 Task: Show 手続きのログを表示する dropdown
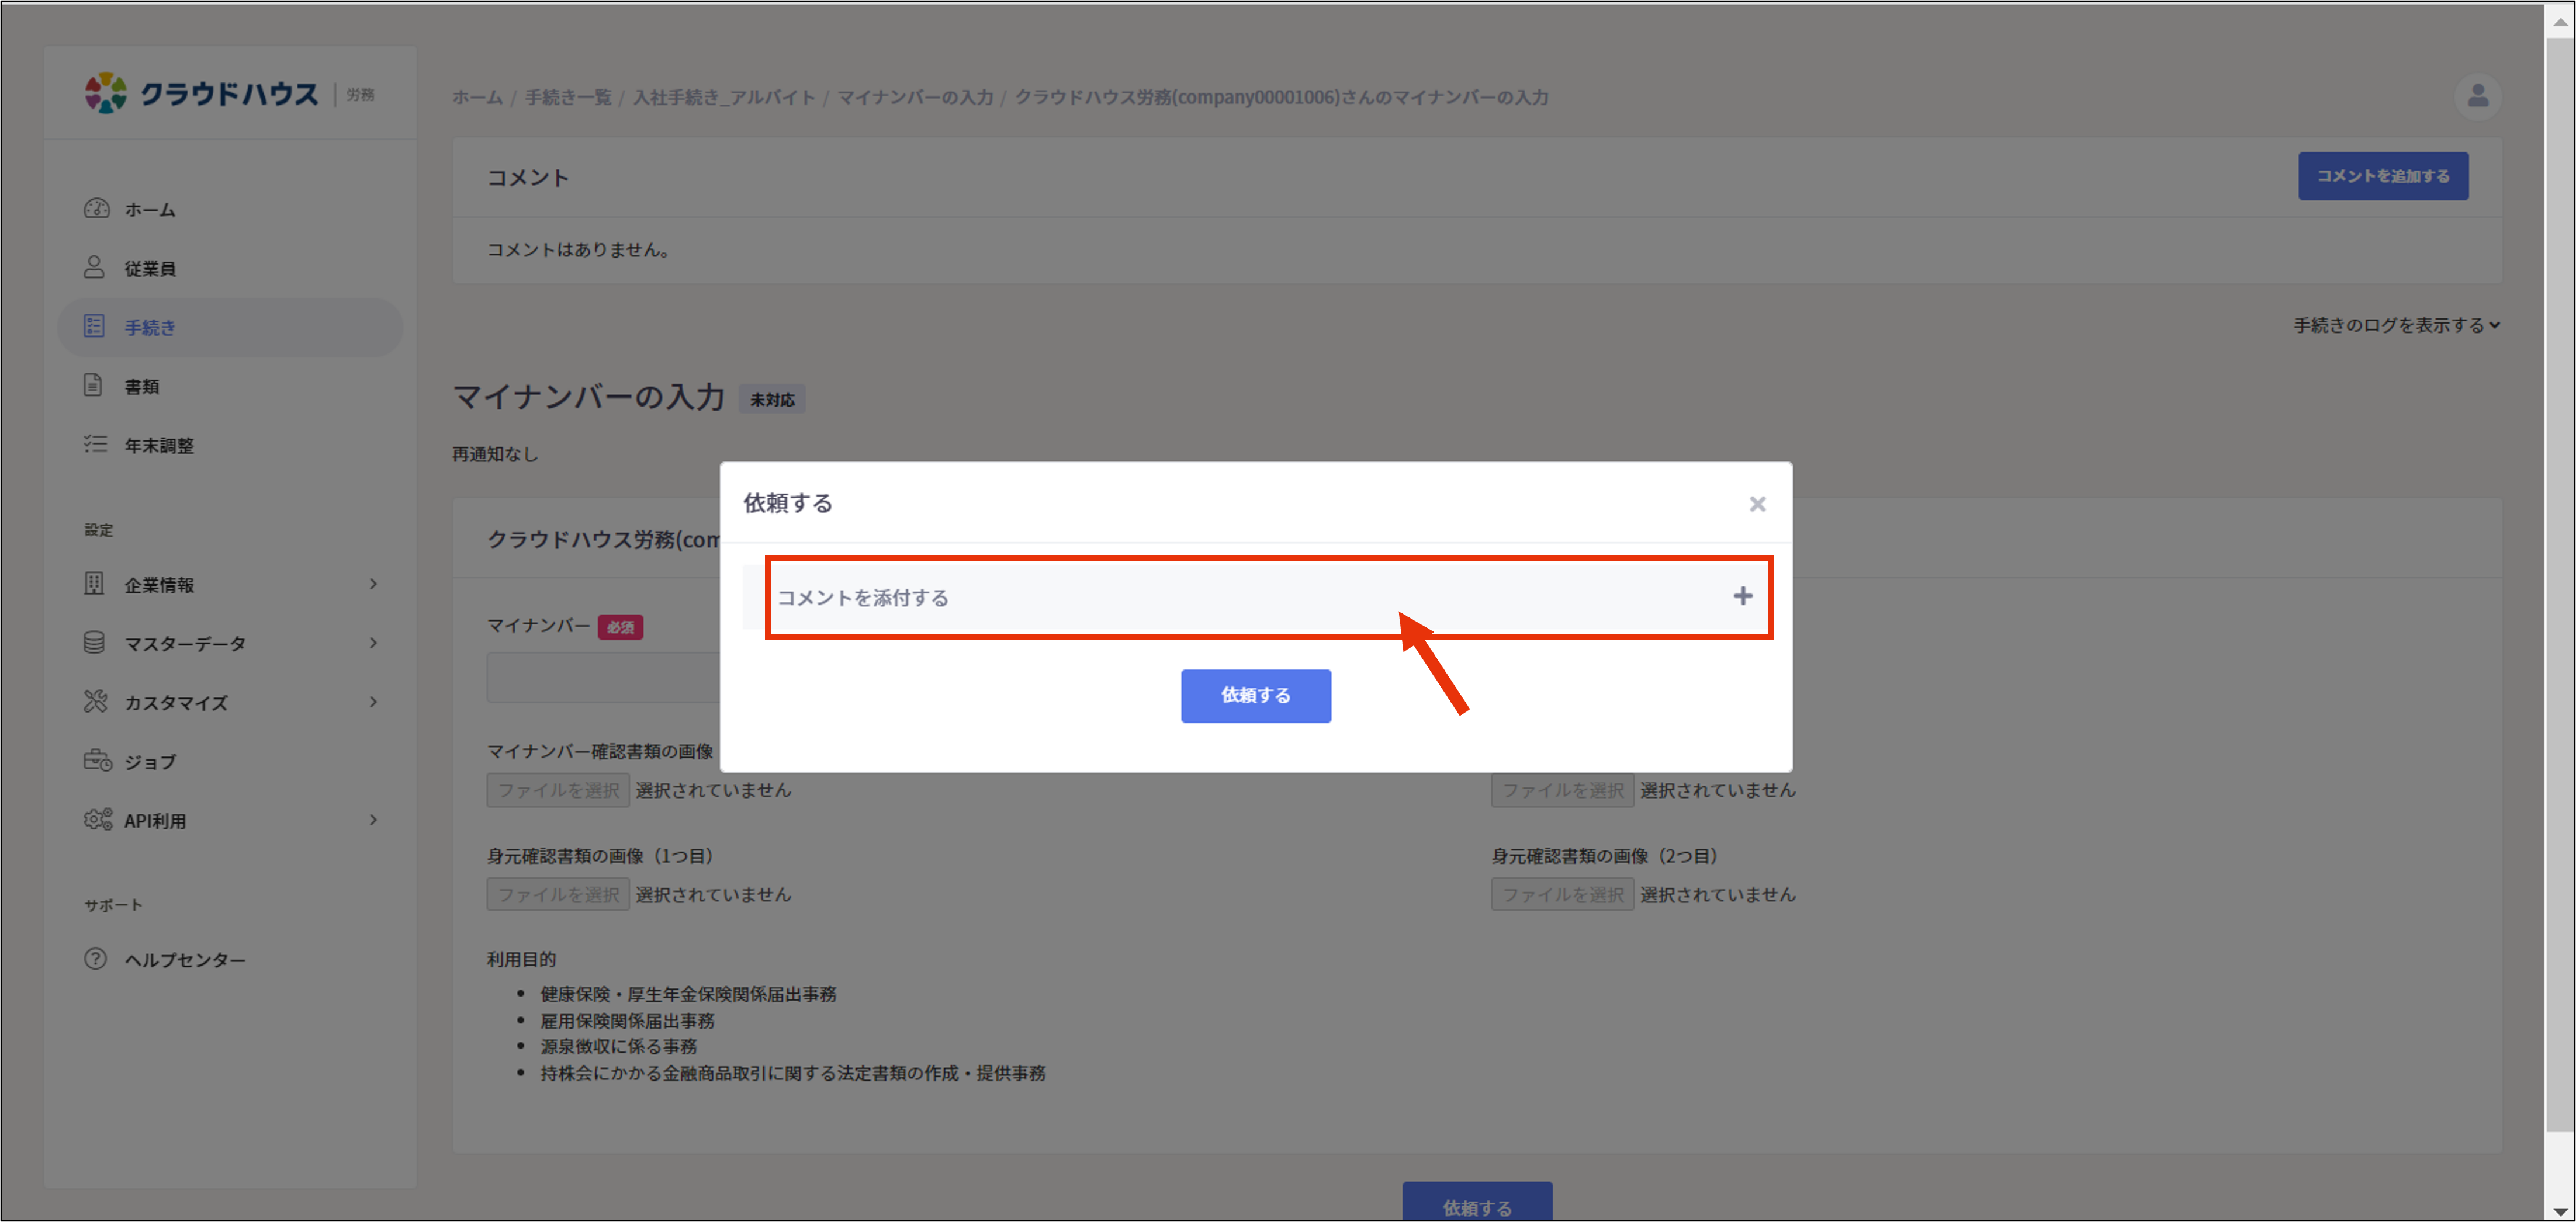coord(2395,326)
